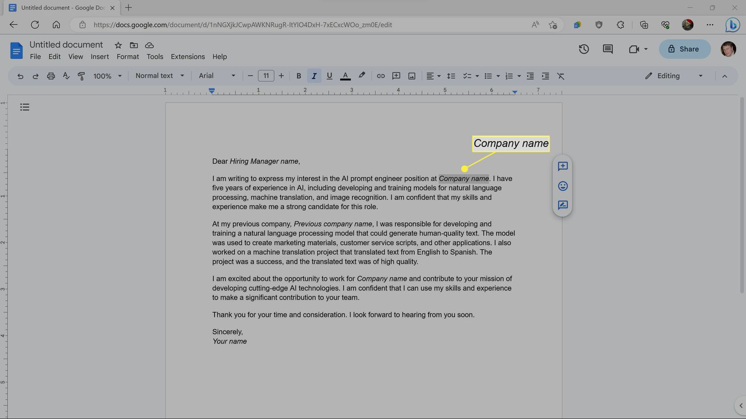Open the Insert menu
This screenshot has width=746, height=419.
99,57
